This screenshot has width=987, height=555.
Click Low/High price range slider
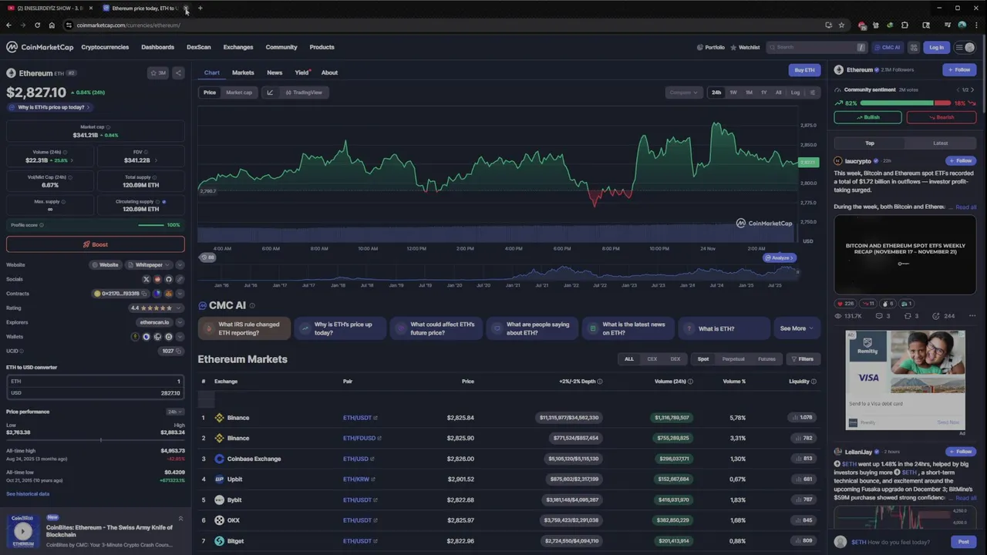pos(96,439)
